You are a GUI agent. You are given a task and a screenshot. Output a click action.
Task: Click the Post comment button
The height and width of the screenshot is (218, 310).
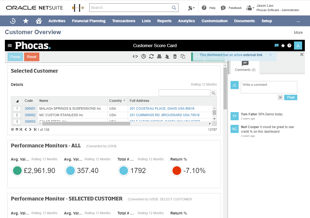[291, 97]
